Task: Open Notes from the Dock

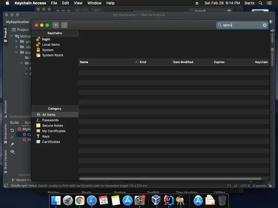Action: pos(116,201)
